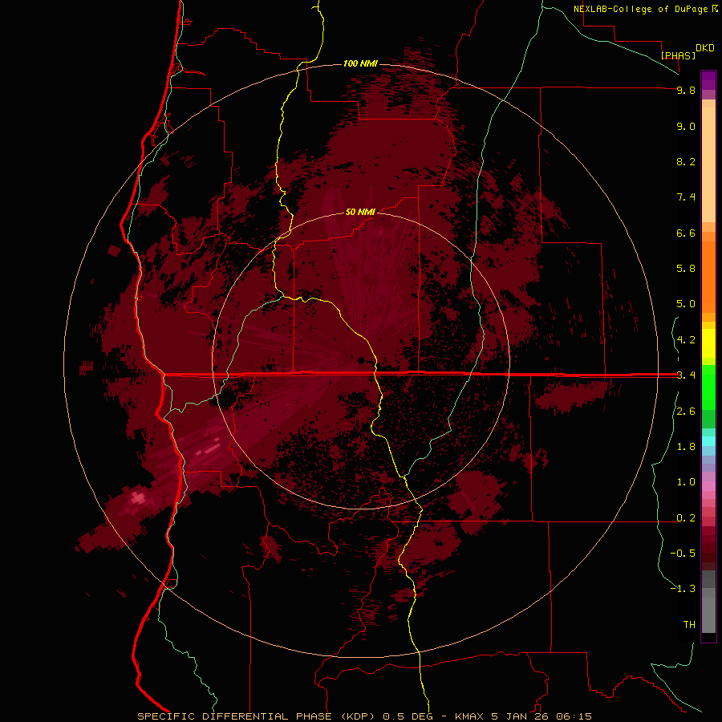
Task: Click the -1.3 value on the scale
Action: [x=683, y=589]
